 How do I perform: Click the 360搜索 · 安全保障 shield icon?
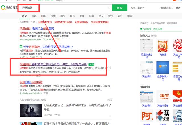click(x=141, y=29)
